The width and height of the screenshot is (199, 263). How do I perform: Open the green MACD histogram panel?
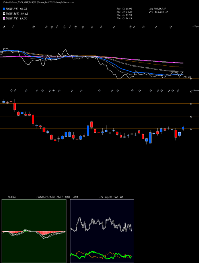click(34, 231)
